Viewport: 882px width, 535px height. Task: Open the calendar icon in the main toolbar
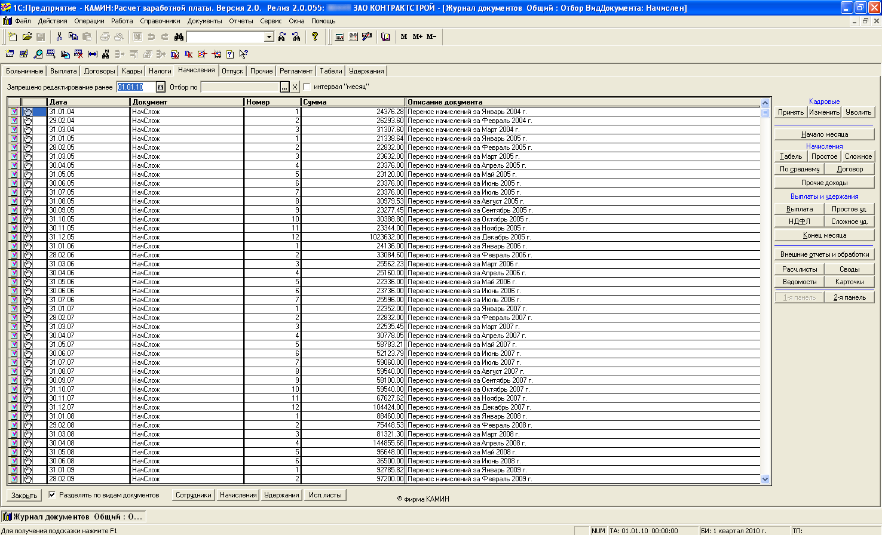pos(353,37)
